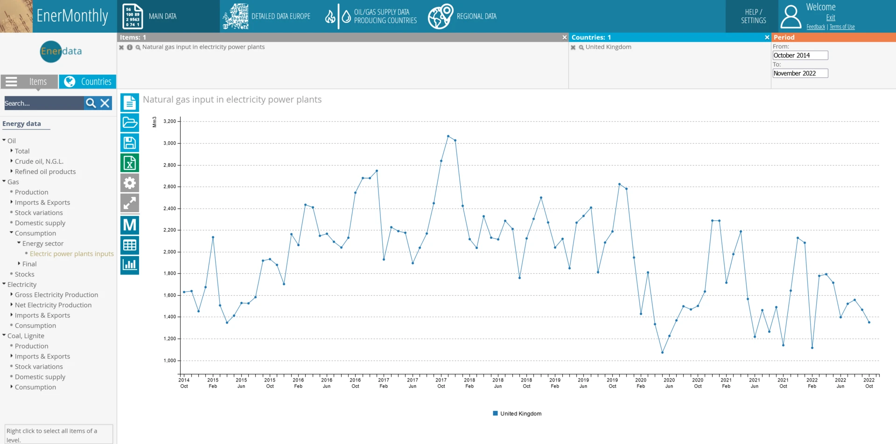Expand Gas Imports & Exports node

12,202
